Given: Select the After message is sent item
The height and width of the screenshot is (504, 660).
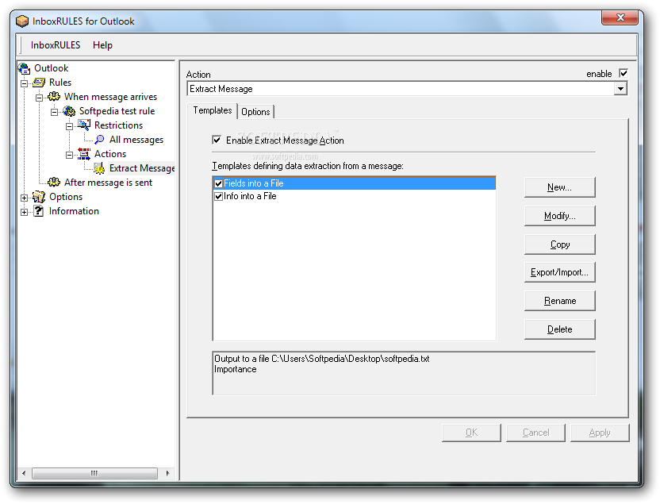Looking at the screenshot, I should click(108, 183).
